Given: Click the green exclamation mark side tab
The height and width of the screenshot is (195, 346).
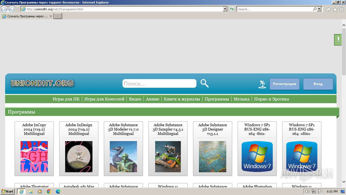Looking at the screenshot, I should (338, 40).
